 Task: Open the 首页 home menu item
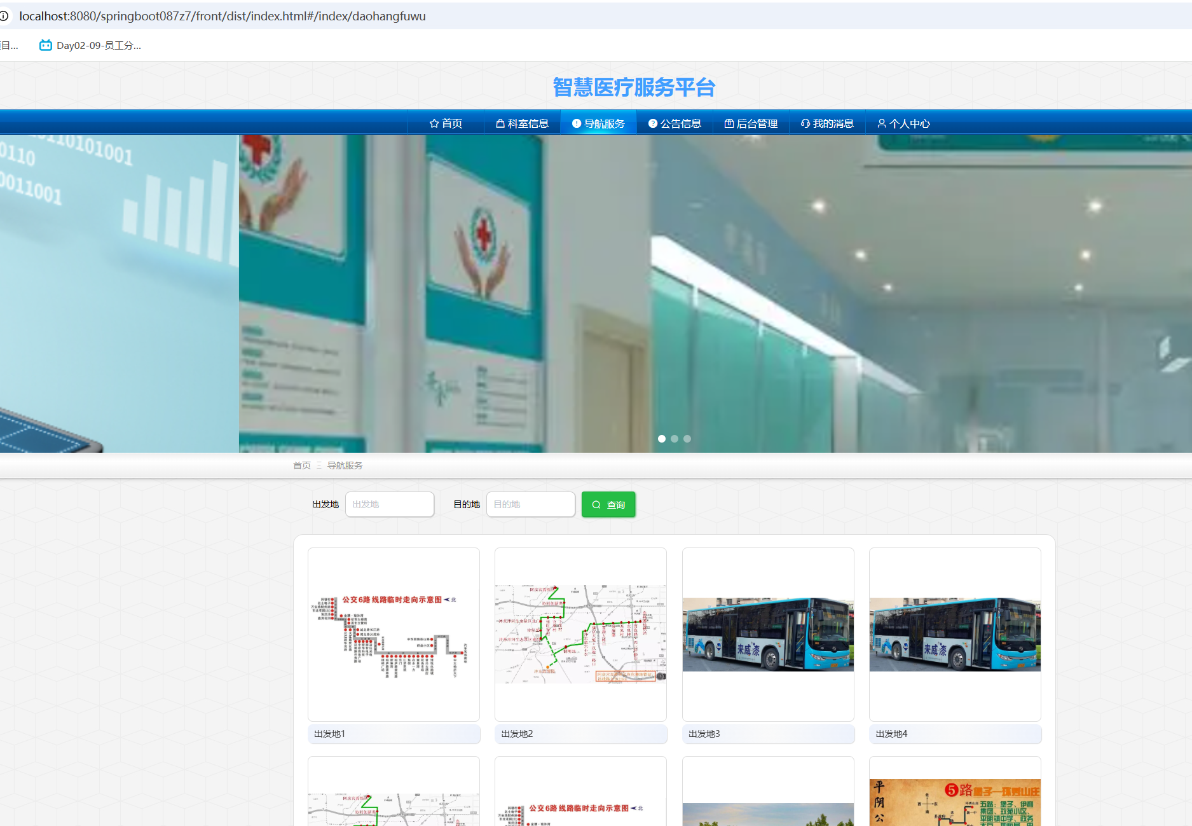(x=446, y=123)
